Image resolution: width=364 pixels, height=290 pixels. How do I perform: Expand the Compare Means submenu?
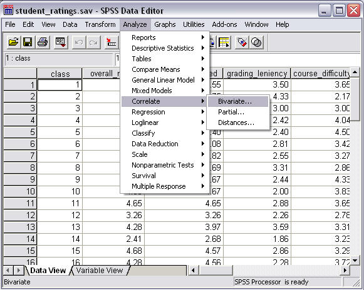tap(164, 69)
